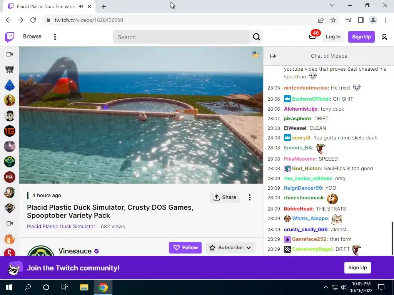Open the Windows Start menu
The height and width of the screenshot is (295, 394).
(9, 287)
